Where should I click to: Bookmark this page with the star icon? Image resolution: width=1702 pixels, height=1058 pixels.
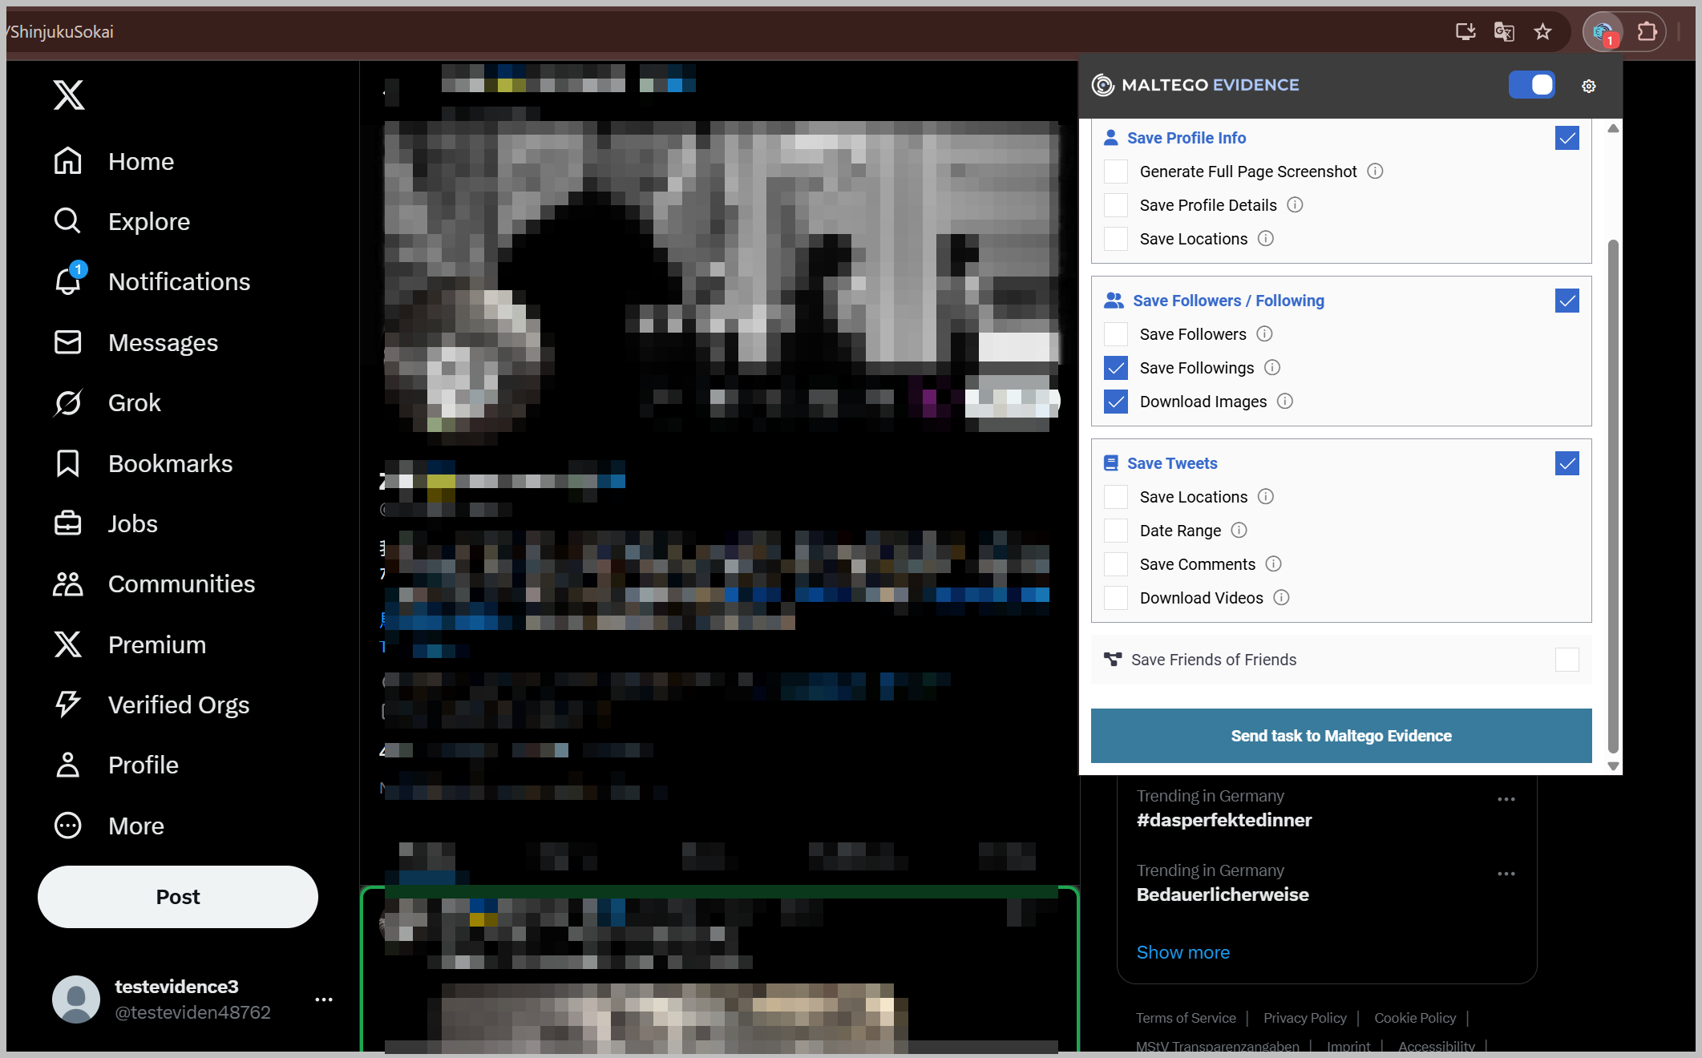(x=1542, y=32)
